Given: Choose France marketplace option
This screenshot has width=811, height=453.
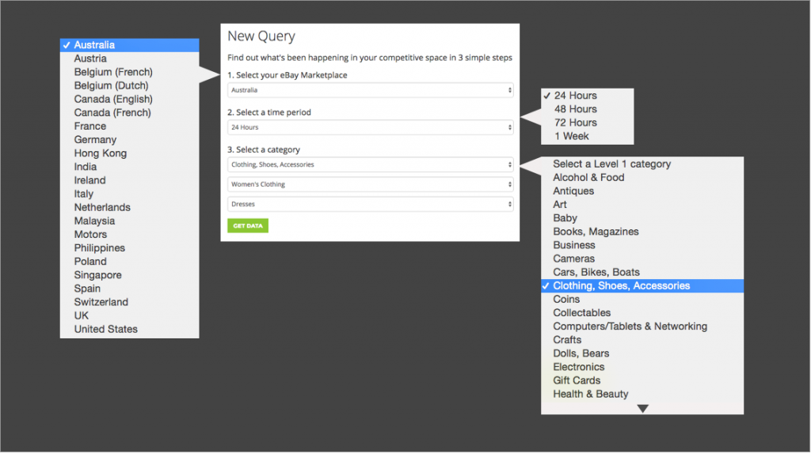Looking at the screenshot, I should tap(129, 126).
